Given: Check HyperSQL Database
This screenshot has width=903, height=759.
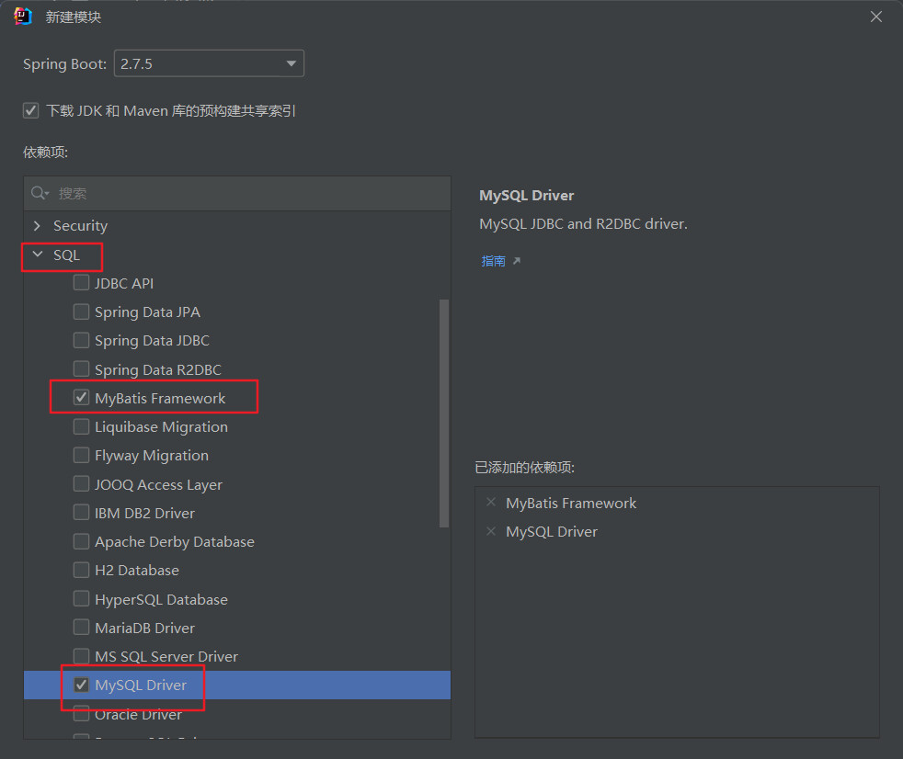Looking at the screenshot, I should pyautogui.click(x=81, y=598).
